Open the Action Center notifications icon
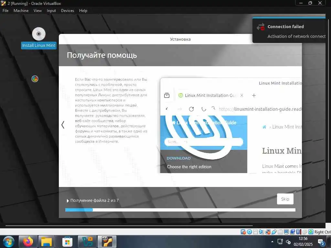The image size is (331, 248). (x=321, y=242)
